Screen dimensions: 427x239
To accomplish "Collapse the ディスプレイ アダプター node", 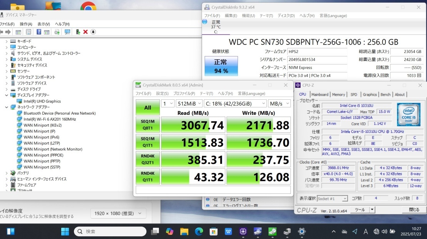I will [x=7, y=95].
